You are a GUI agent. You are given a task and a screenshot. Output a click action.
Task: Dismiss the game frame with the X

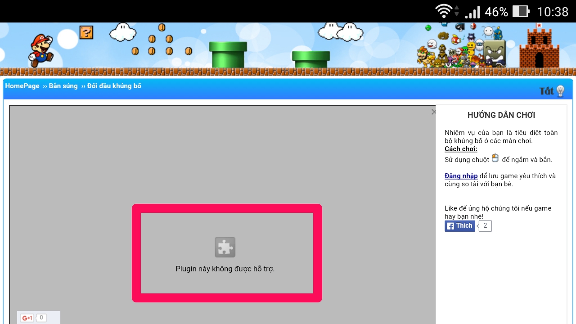point(433,112)
